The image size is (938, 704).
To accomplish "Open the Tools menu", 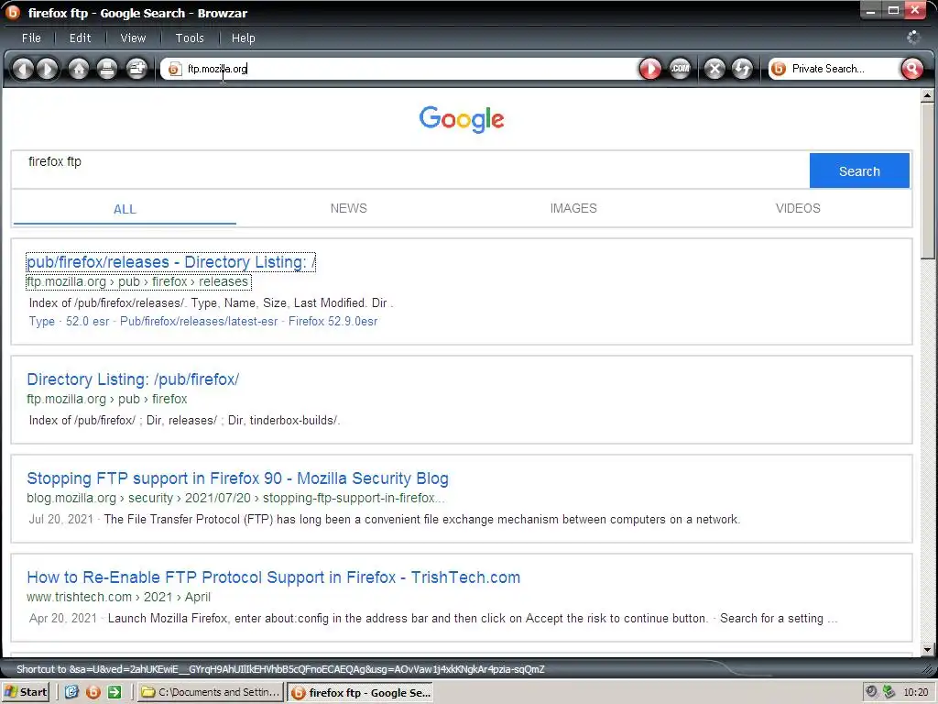I will [x=190, y=38].
